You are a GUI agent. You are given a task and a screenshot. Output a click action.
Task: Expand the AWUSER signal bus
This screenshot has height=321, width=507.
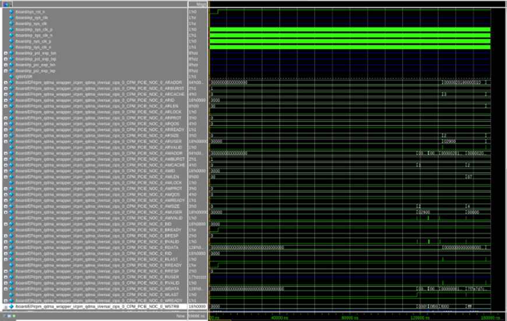pyautogui.click(x=5, y=212)
